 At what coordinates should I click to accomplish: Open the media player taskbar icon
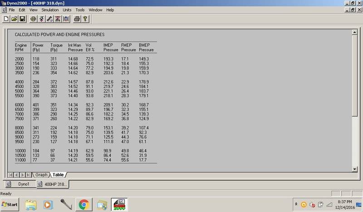tap(48, 205)
